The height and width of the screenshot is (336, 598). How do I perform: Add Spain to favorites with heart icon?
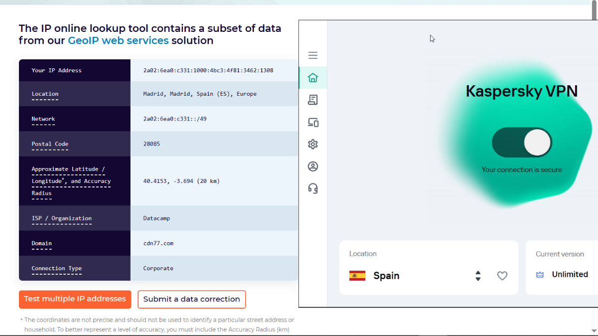tap(502, 276)
